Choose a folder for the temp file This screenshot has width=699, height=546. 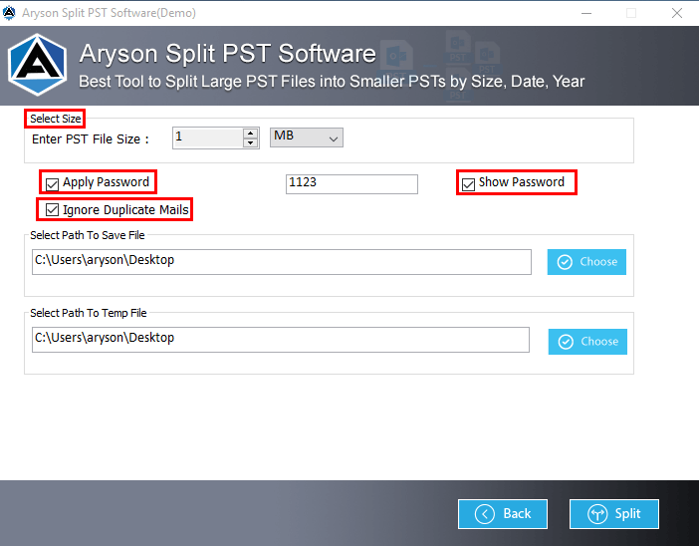coord(587,342)
